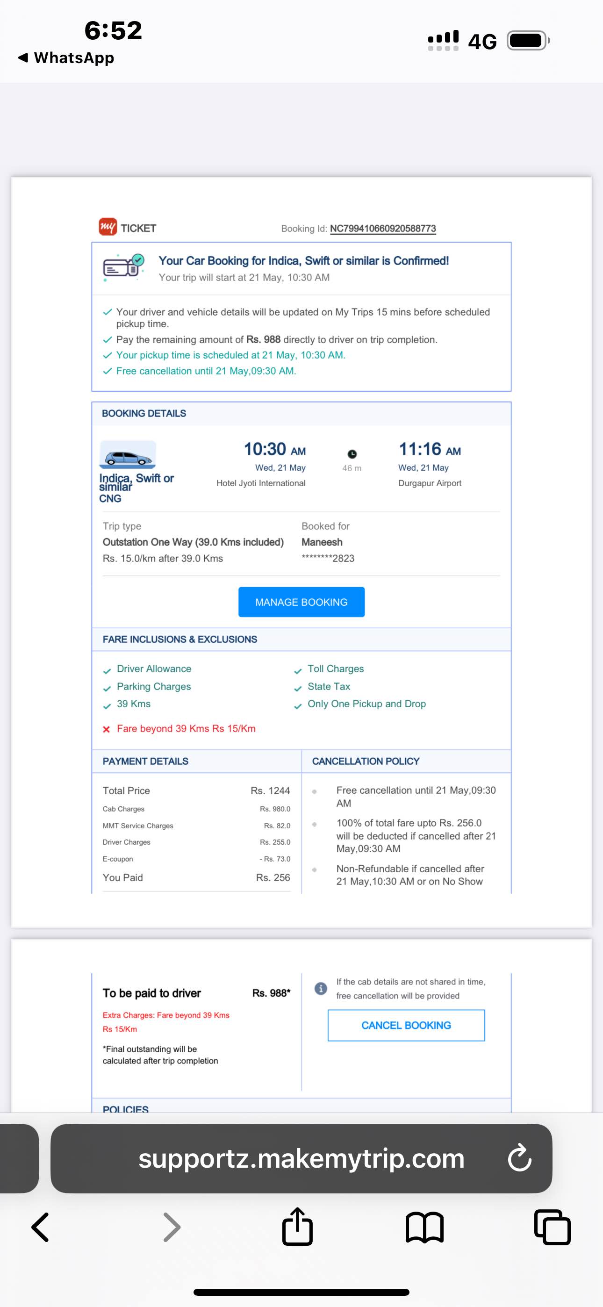Return to WhatsApp via back link

[x=66, y=58]
